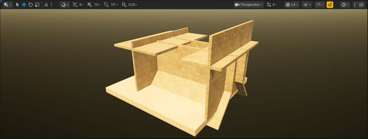The width and height of the screenshot is (368, 139).
Task: Choose the Select (arrow) tool
Action: click(17, 5)
